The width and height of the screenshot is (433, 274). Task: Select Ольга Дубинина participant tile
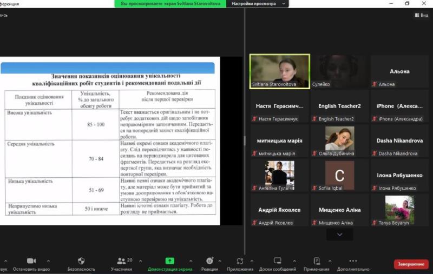pos(340,141)
